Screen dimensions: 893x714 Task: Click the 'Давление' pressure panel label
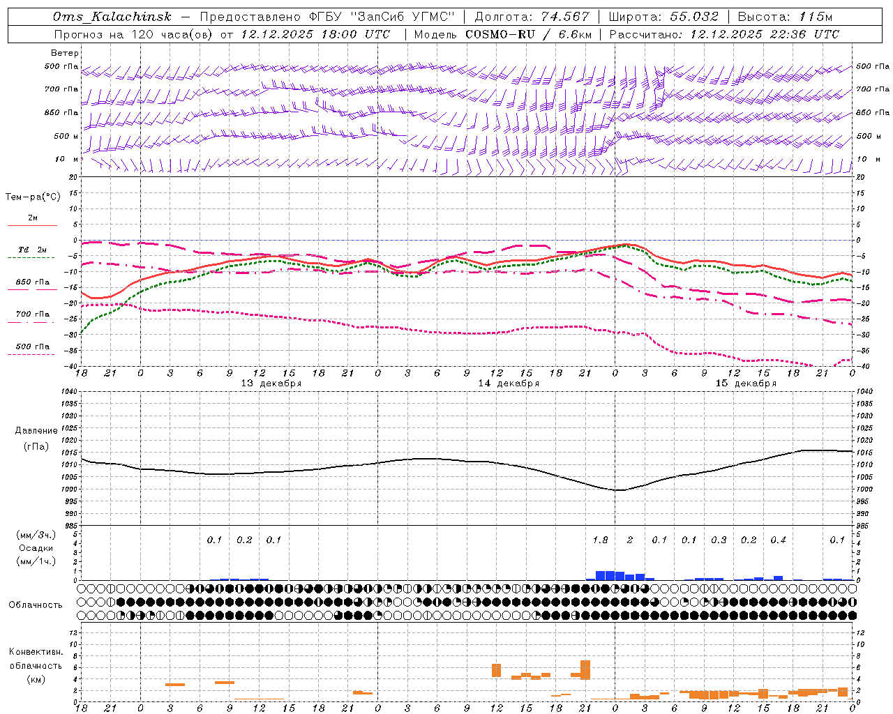pos(36,431)
